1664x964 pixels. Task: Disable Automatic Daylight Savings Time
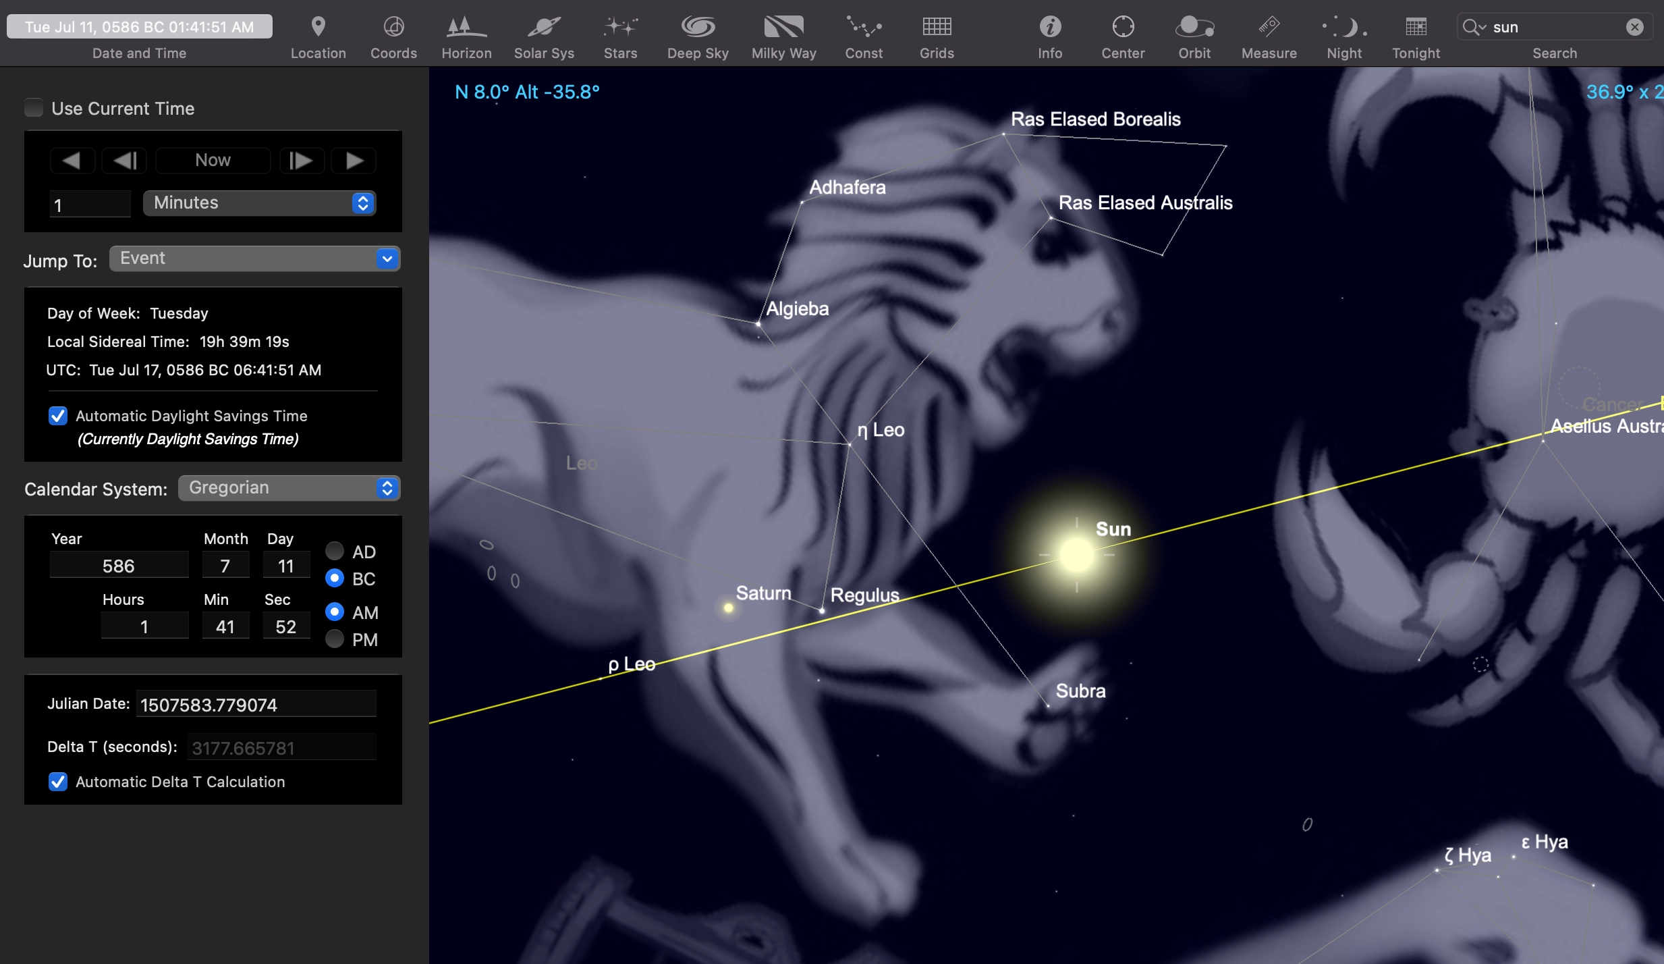click(58, 416)
